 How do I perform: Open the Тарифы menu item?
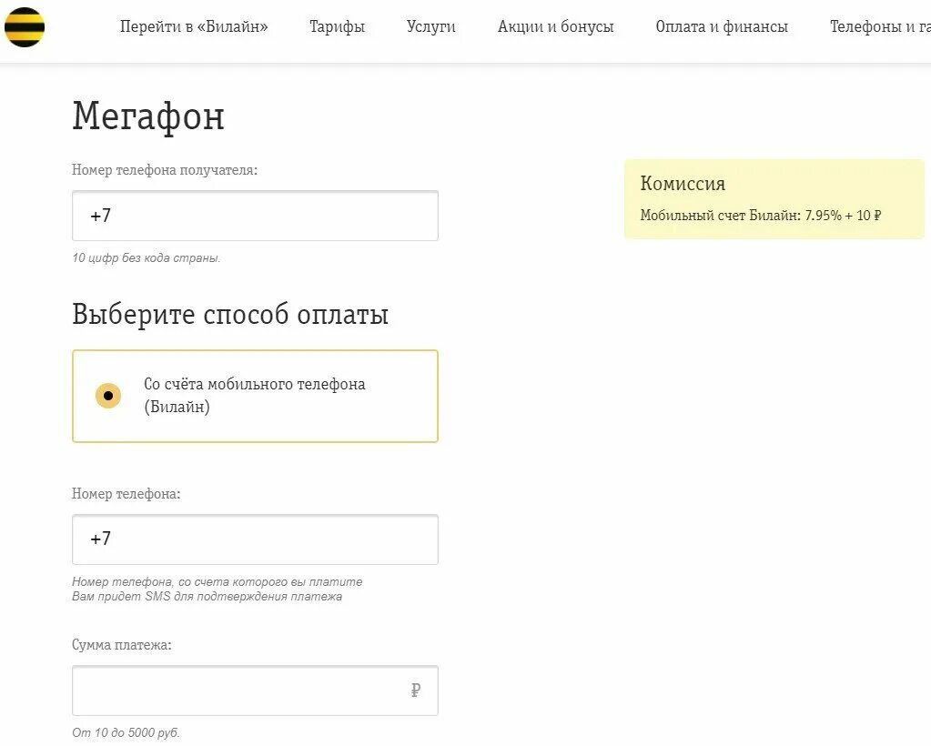point(337,26)
